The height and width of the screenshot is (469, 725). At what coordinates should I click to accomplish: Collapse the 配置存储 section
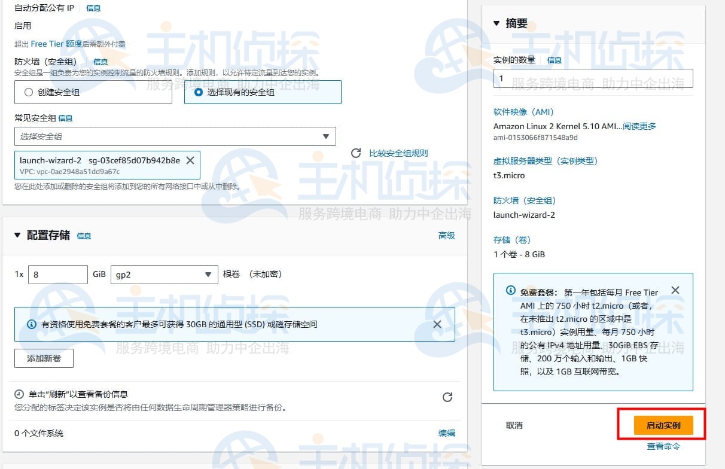click(16, 235)
